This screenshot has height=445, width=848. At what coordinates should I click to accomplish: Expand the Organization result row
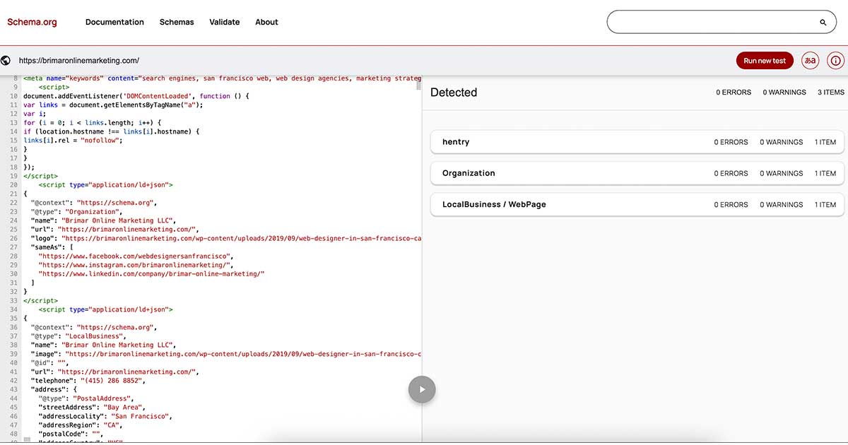click(x=637, y=173)
